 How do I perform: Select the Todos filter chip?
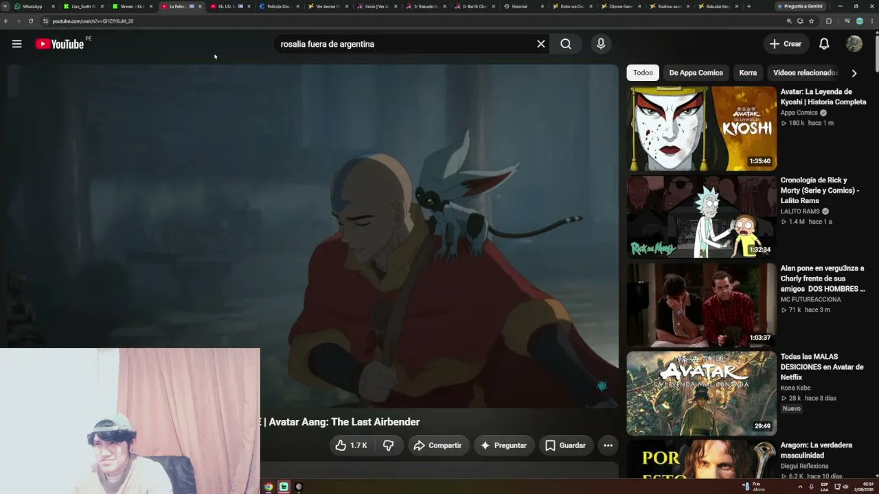[x=643, y=73]
